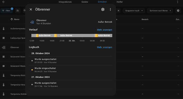Open the Gruppieren nach dropdown
This screenshot has width=183, height=99.
click(x=134, y=11)
